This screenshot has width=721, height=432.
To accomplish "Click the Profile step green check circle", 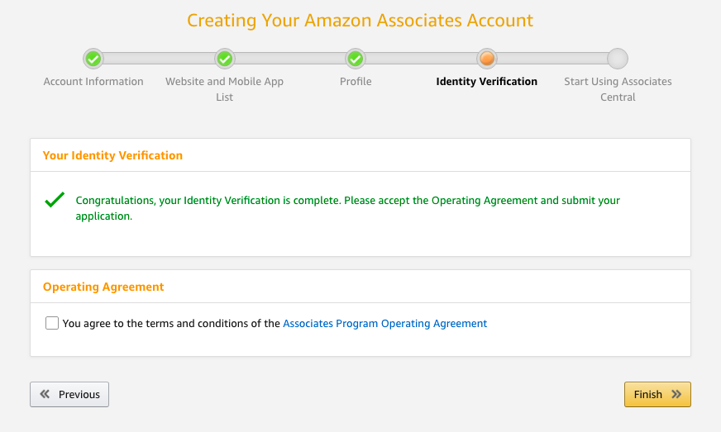I will 356,59.
